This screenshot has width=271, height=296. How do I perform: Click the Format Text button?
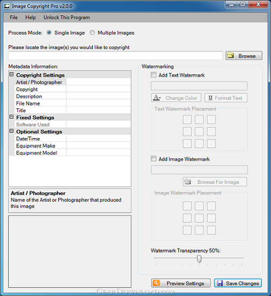click(x=226, y=98)
